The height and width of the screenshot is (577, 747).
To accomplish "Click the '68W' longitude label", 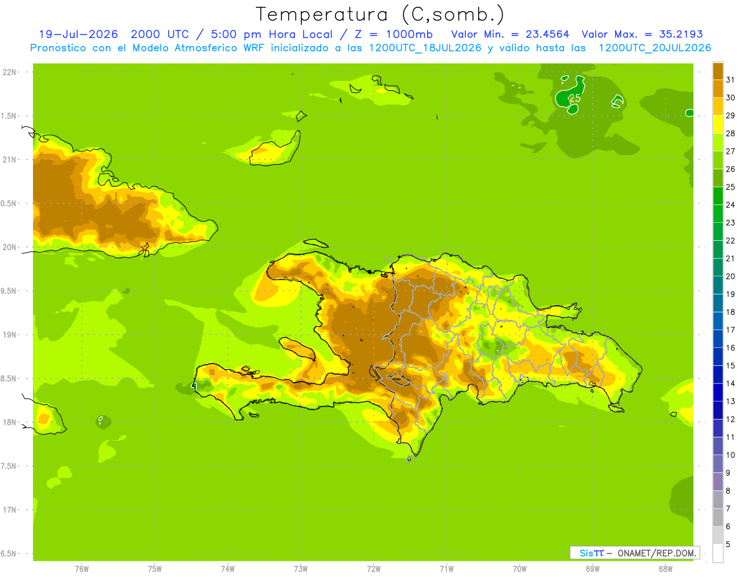I will [665, 569].
